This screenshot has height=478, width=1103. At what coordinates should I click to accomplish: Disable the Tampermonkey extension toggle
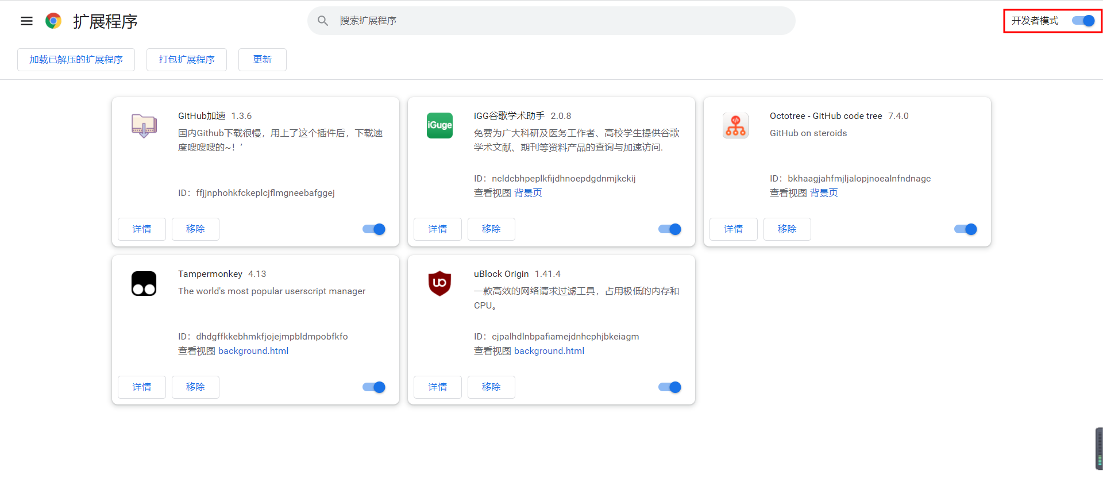point(374,387)
